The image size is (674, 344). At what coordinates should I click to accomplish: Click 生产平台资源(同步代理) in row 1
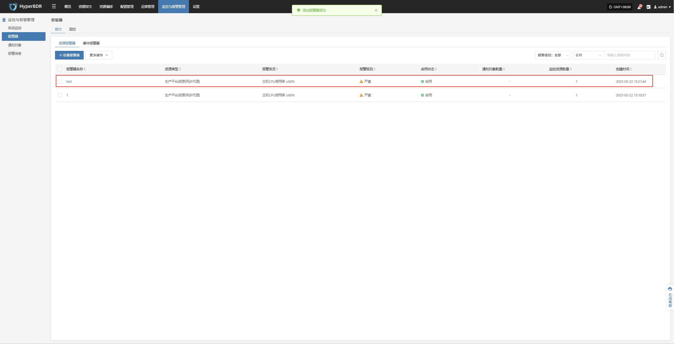pyautogui.click(x=182, y=95)
